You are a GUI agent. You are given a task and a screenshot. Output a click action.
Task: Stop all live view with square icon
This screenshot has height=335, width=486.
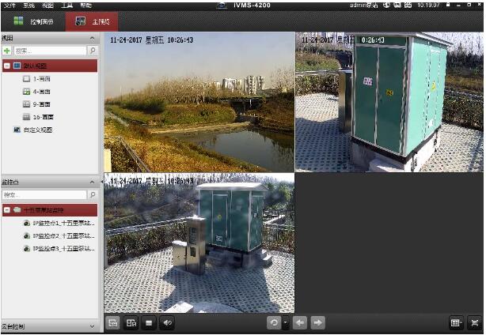tap(150, 322)
